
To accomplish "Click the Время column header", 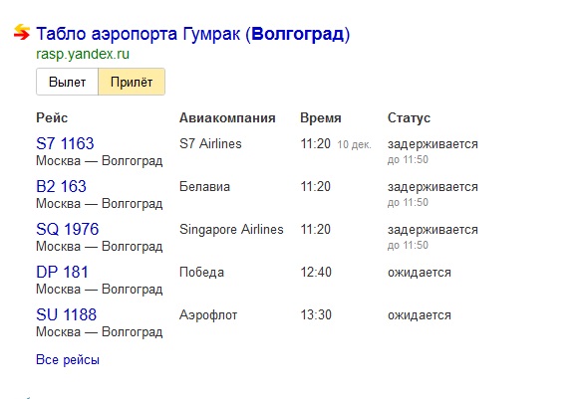I will coord(321,117).
